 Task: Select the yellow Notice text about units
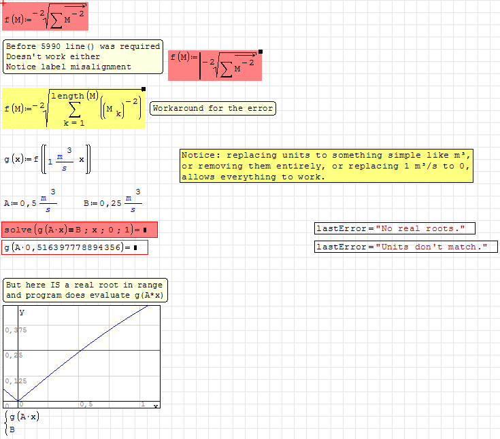pos(326,166)
